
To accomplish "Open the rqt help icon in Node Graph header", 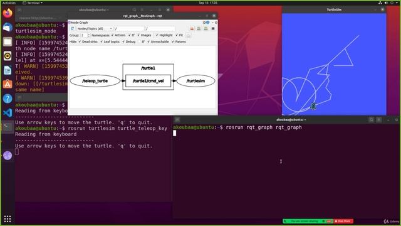I will (x=207, y=23).
